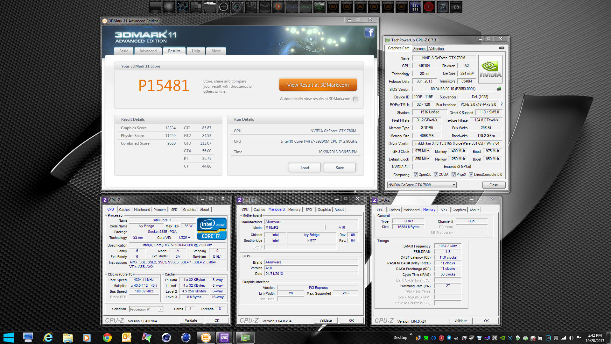The width and height of the screenshot is (611, 344).
Task: Toggle the OpenCL checkbox in GPU-Z
Action: 415,175
